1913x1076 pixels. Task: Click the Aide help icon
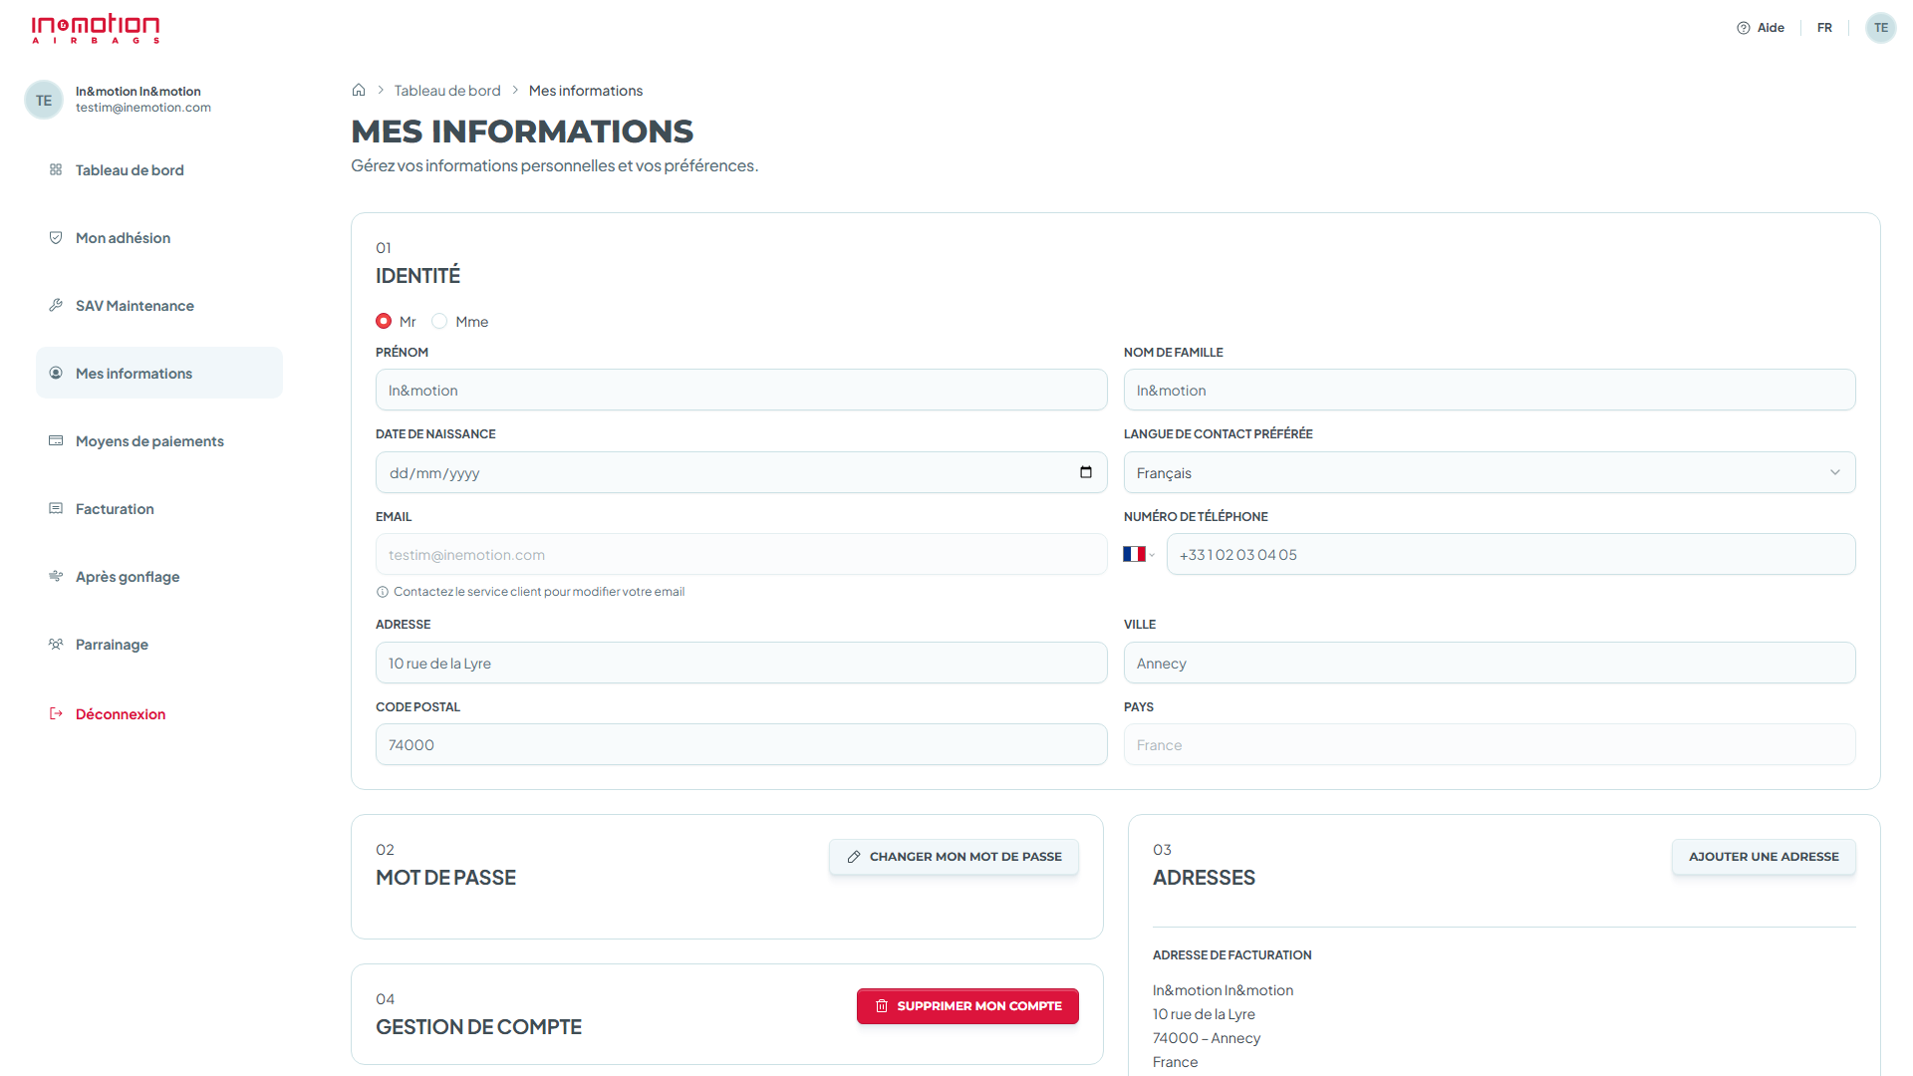tap(1743, 28)
